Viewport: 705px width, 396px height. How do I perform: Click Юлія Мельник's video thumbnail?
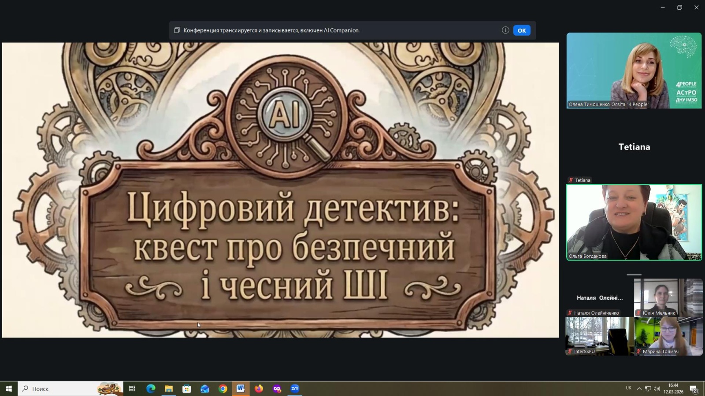(x=668, y=297)
